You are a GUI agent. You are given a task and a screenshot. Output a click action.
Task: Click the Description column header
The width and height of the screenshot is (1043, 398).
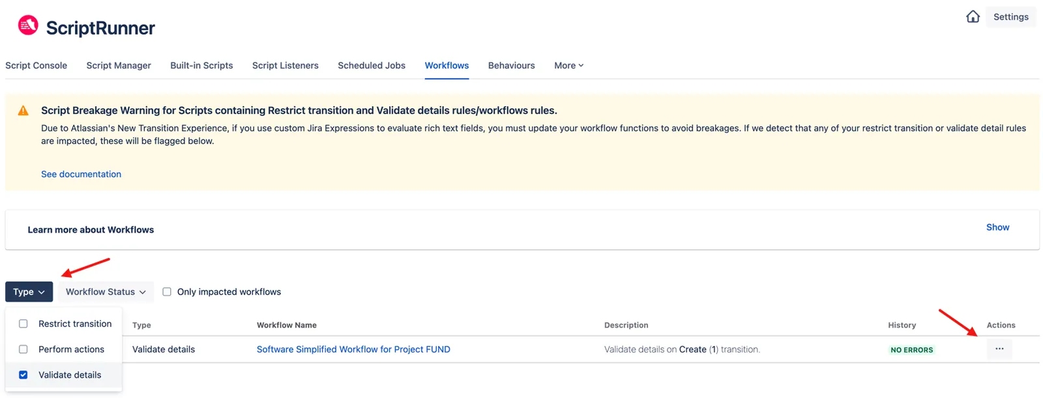[626, 325]
